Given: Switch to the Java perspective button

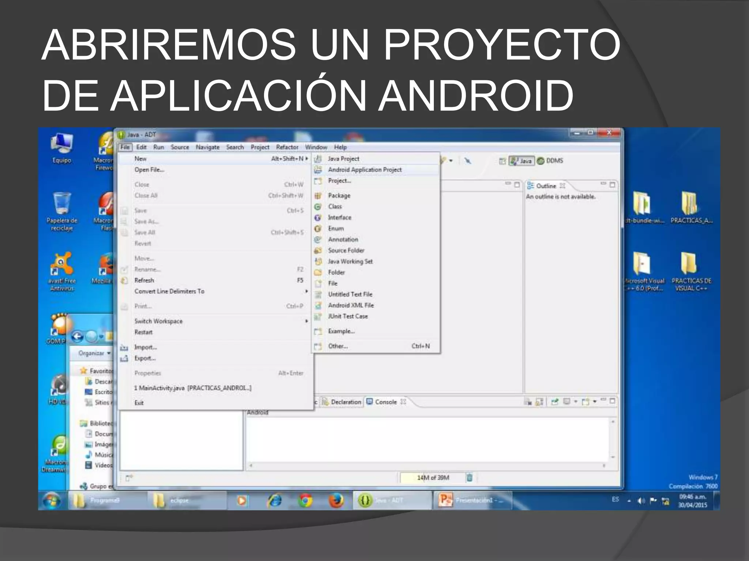Looking at the screenshot, I should point(522,161).
